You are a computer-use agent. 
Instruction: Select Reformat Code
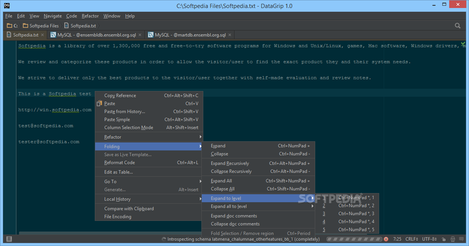[x=149, y=163]
